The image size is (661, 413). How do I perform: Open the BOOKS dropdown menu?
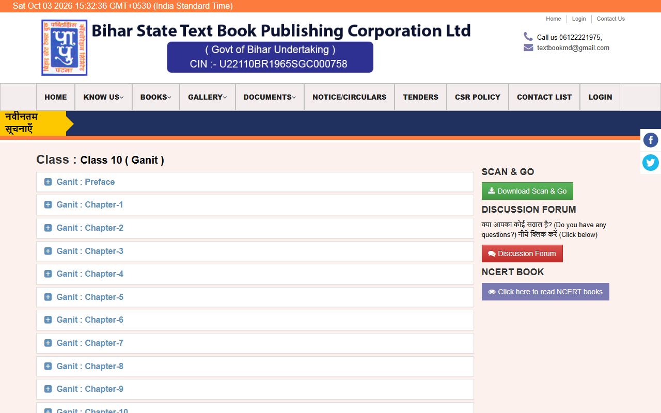[155, 97]
